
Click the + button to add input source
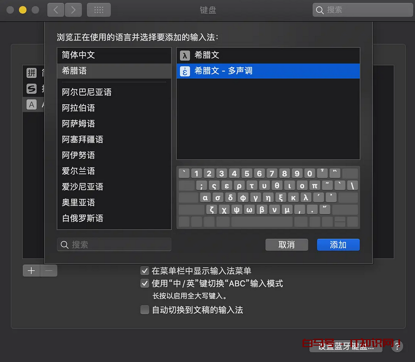[x=31, y=270]
